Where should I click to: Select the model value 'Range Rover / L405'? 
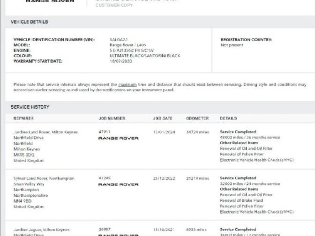tap(128, 45)
